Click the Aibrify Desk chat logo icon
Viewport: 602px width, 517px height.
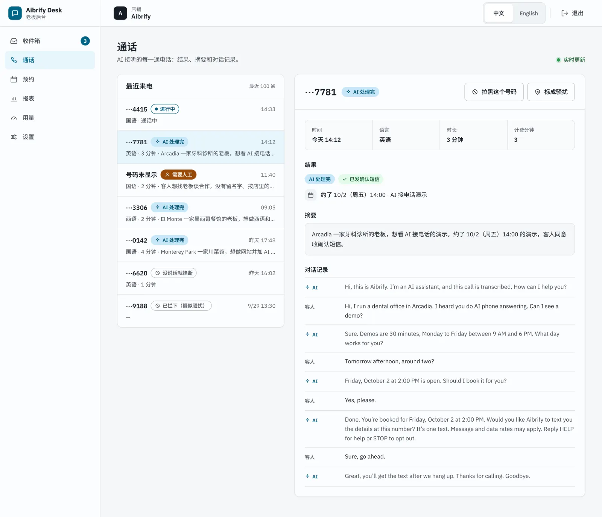(15, 13)
